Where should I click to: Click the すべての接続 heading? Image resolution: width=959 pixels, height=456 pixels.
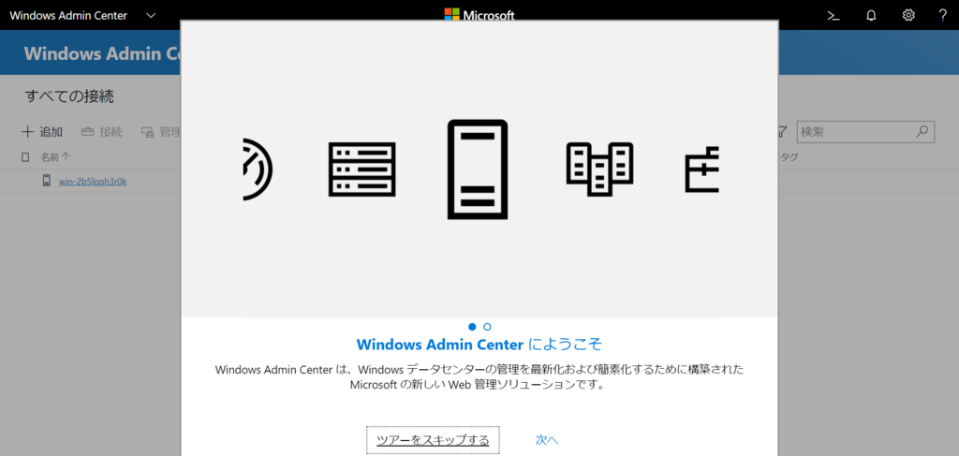[69, 96]
